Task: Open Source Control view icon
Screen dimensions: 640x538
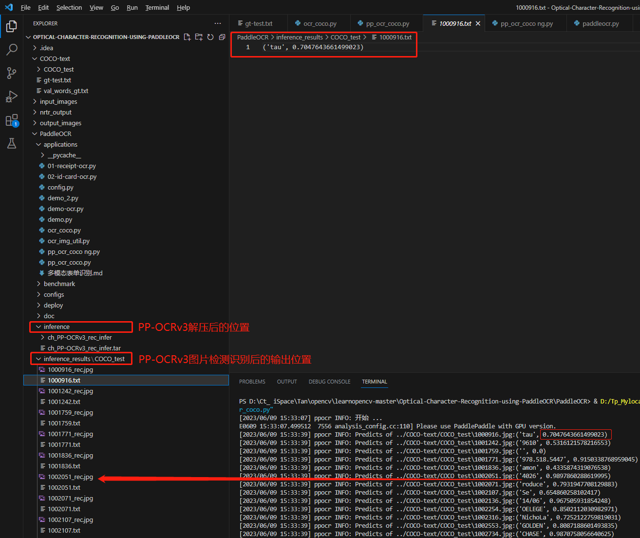Action: click(12, 73)
